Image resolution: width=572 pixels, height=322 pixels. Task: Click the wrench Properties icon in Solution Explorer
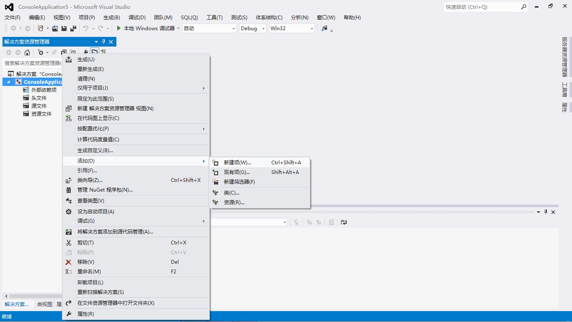86,52
